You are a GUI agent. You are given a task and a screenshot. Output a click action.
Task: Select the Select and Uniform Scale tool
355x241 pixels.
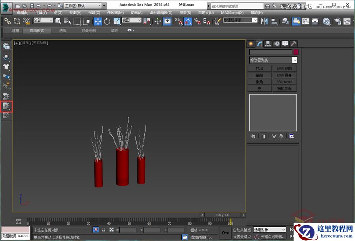116,21
